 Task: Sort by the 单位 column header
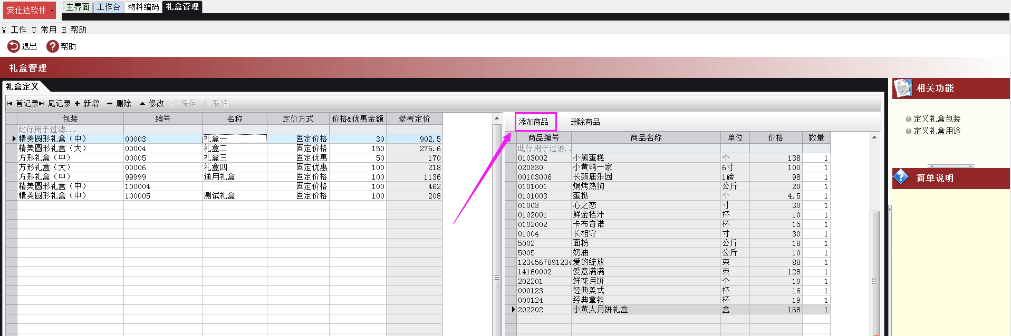tap(735, 137)
